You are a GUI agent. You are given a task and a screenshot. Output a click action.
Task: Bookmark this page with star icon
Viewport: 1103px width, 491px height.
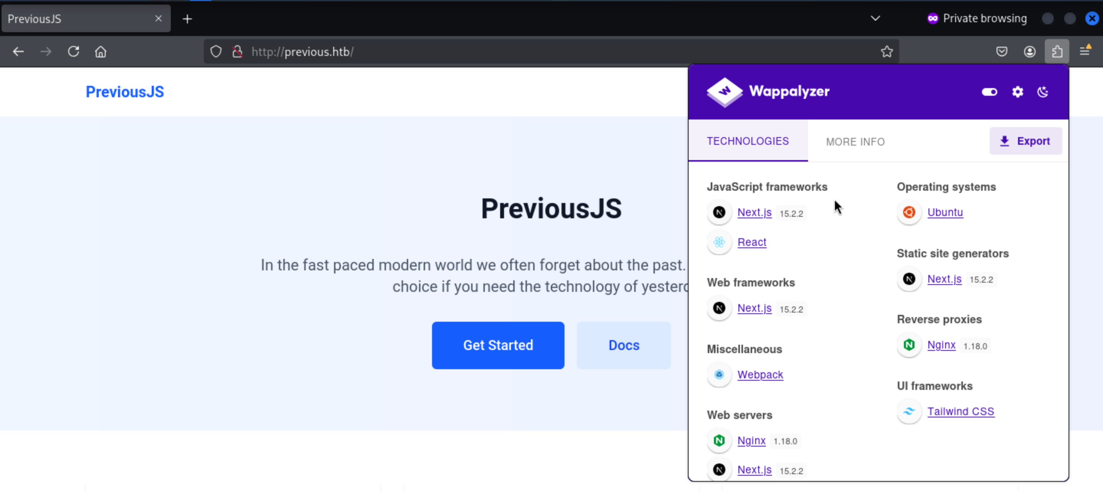tap(887, 52)
